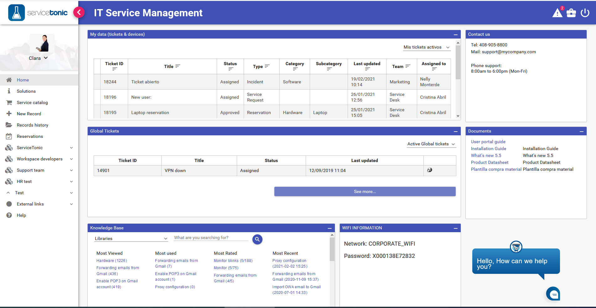596x308 pixels.
Task: Open the Active Global tickets dropdown
Action: 431,144
